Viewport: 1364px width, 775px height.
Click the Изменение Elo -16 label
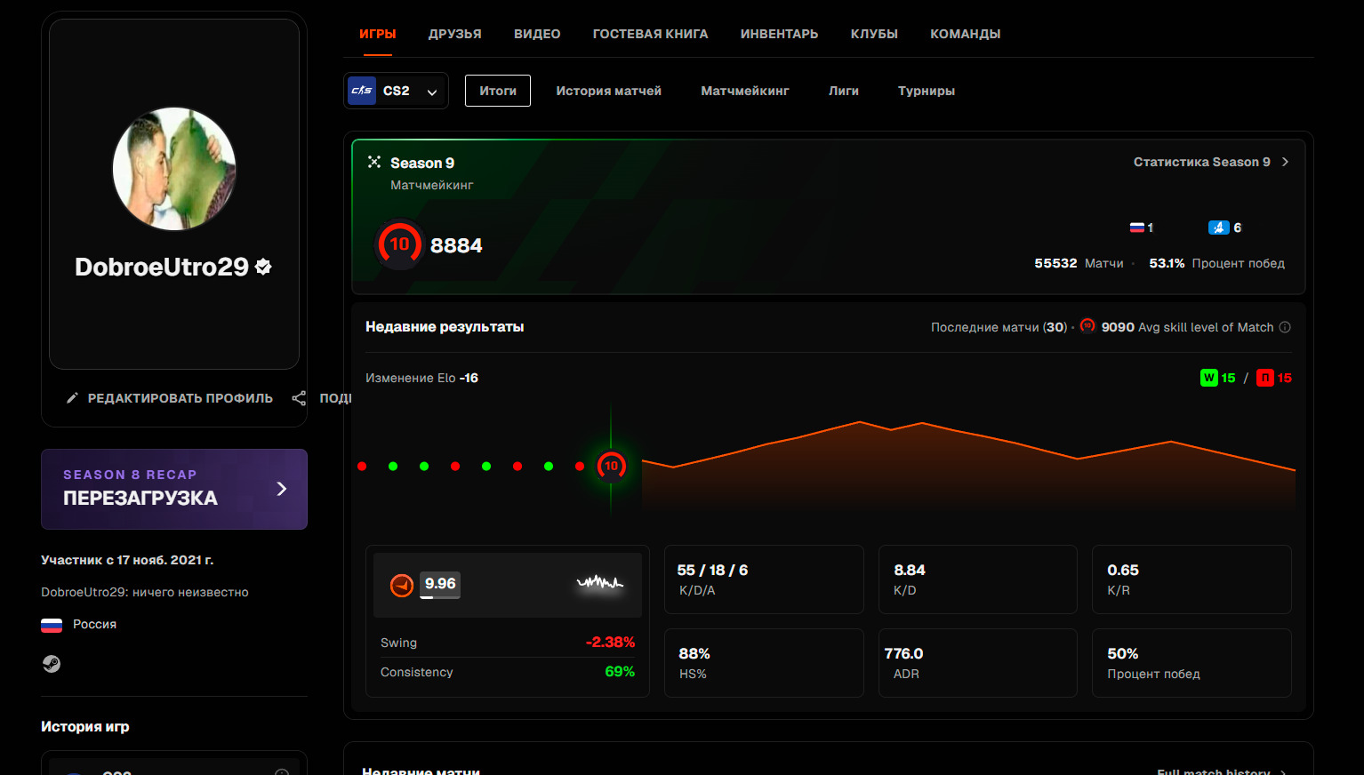421,378
